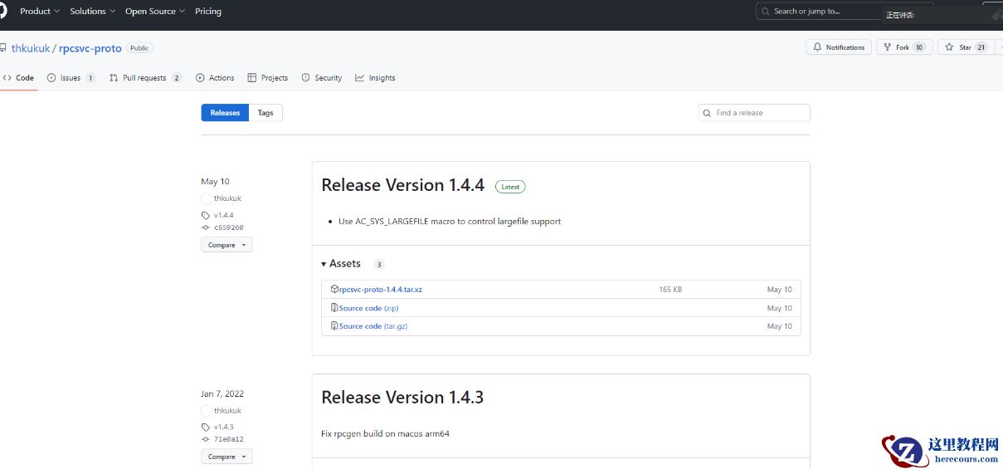Open Compare dropdown for version 1.4.3

(226, 457)
